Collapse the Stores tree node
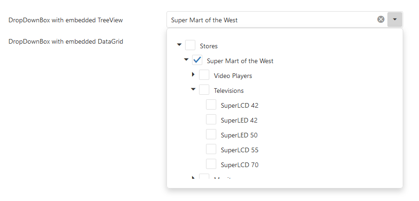The image size is (419, 201). click(180, 45)
